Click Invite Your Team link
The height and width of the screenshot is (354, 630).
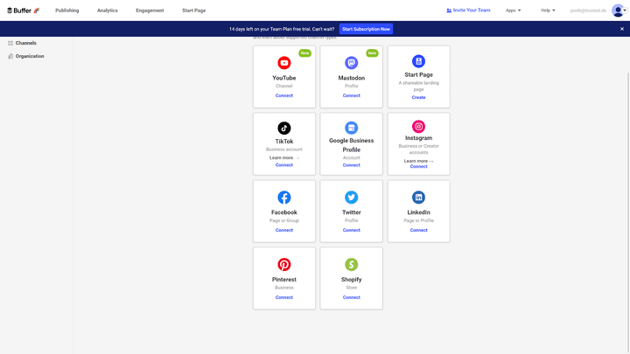pyautogui.click(x=468, y=10)
